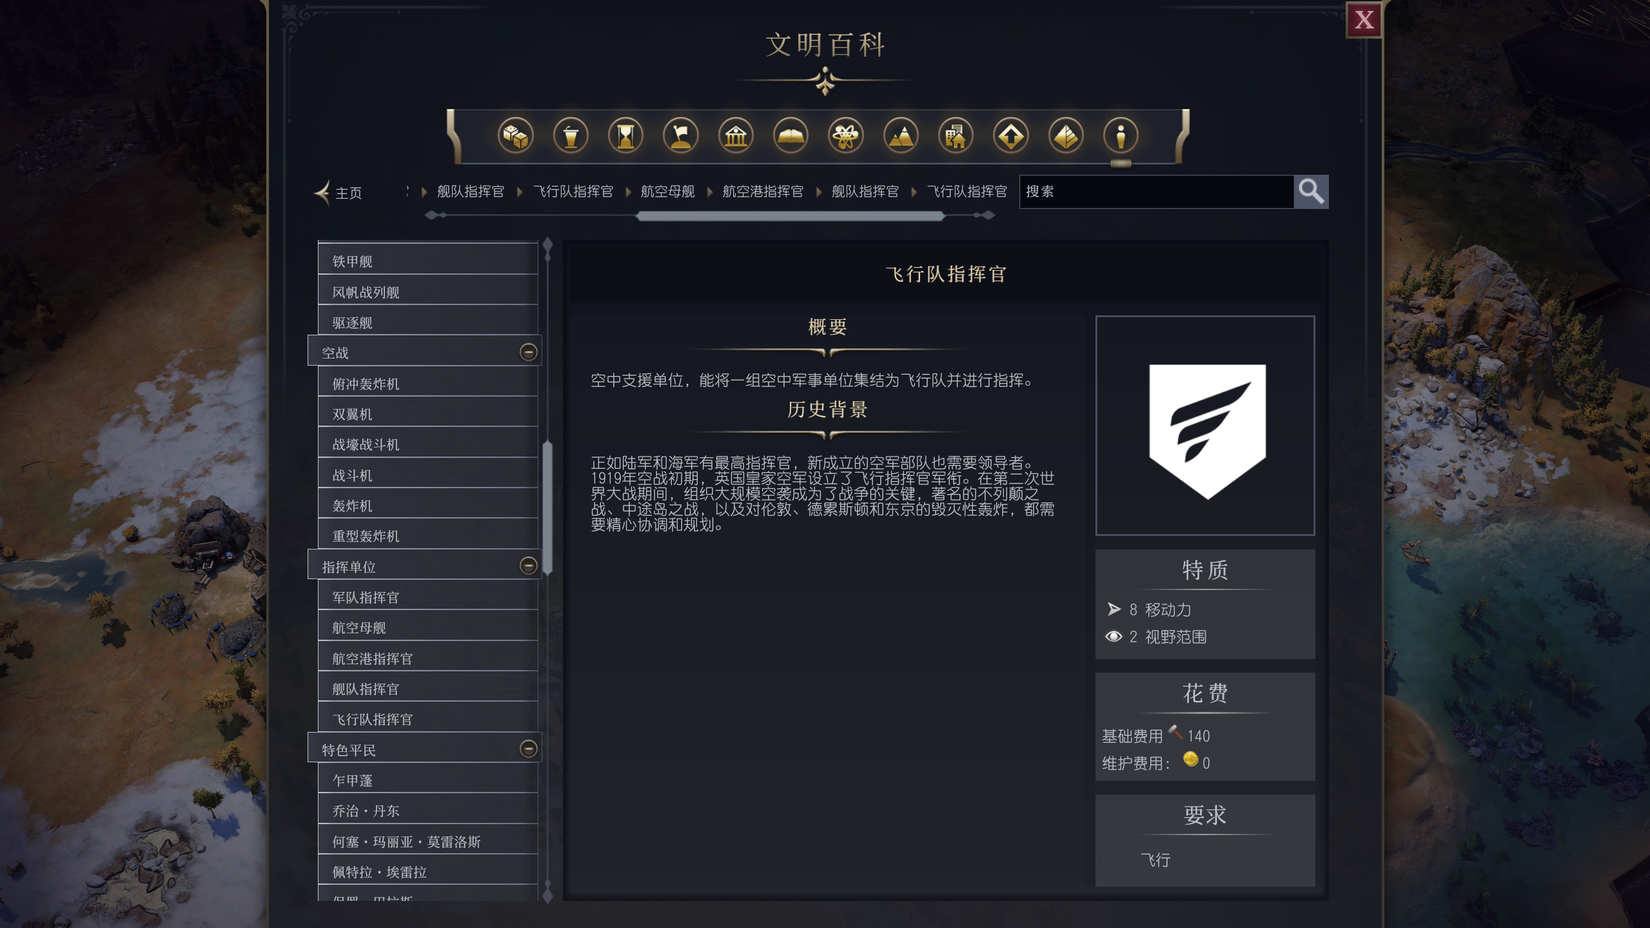Screen dimensions: 1650x928
Task: Click the breadcrumb horizontal scrollbar
Action: point(790,217)
